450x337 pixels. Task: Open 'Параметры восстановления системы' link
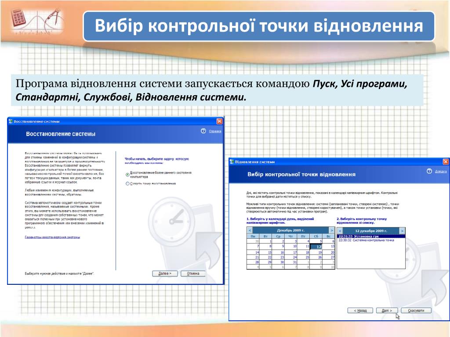pos(52,237)
